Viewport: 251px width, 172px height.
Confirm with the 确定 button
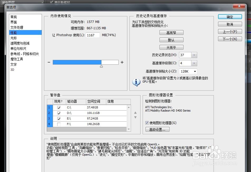(x=230, y=17)
